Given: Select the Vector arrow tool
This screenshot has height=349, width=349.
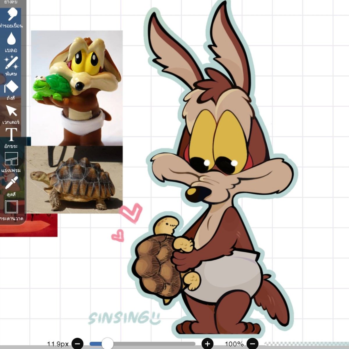Looking at the screenshot, I should coord(11,111).
